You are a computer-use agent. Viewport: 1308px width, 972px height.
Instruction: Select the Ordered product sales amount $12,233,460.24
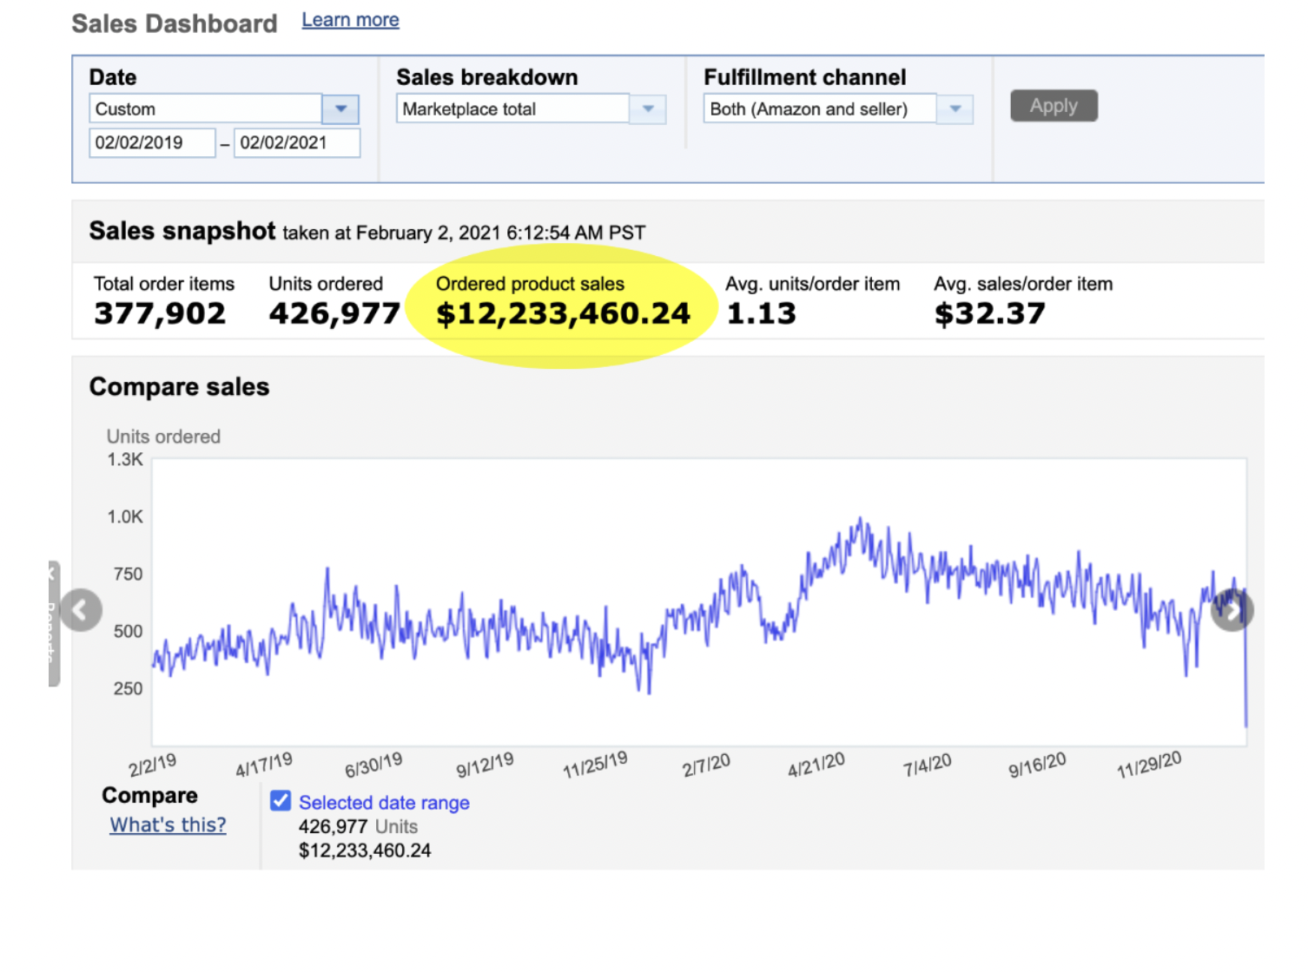coord(563,313)
